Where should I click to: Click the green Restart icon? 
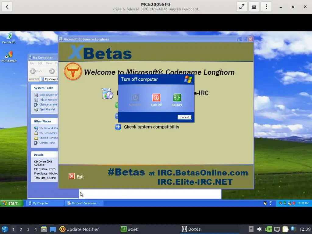[177, 97]
